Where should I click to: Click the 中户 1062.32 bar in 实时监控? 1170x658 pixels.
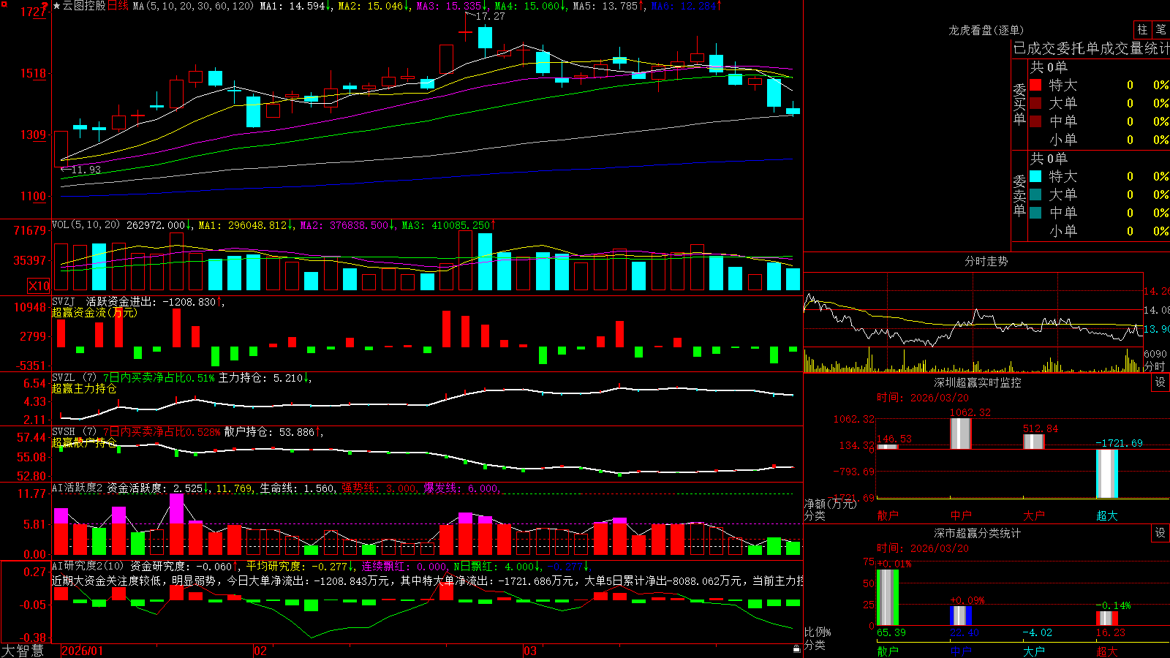tap(961, 434)
